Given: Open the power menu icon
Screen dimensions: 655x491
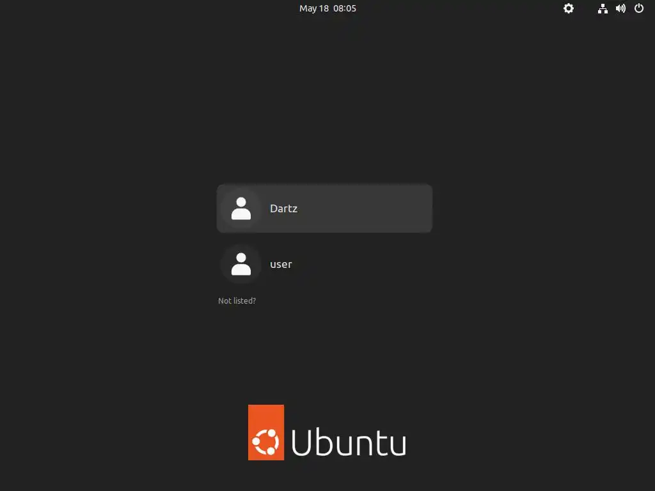Looking at the screenshot, I should click(639, 8).
